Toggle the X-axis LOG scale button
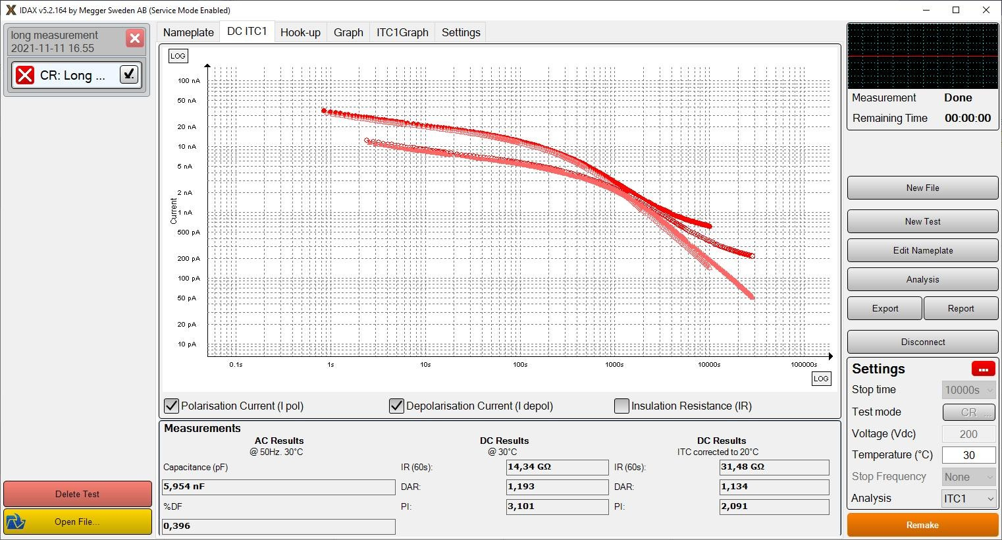Viewport: 1002px width, 540px height. (x=821, y=379)
